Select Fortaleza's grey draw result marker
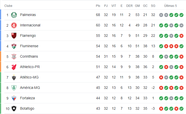 point(171,98)
